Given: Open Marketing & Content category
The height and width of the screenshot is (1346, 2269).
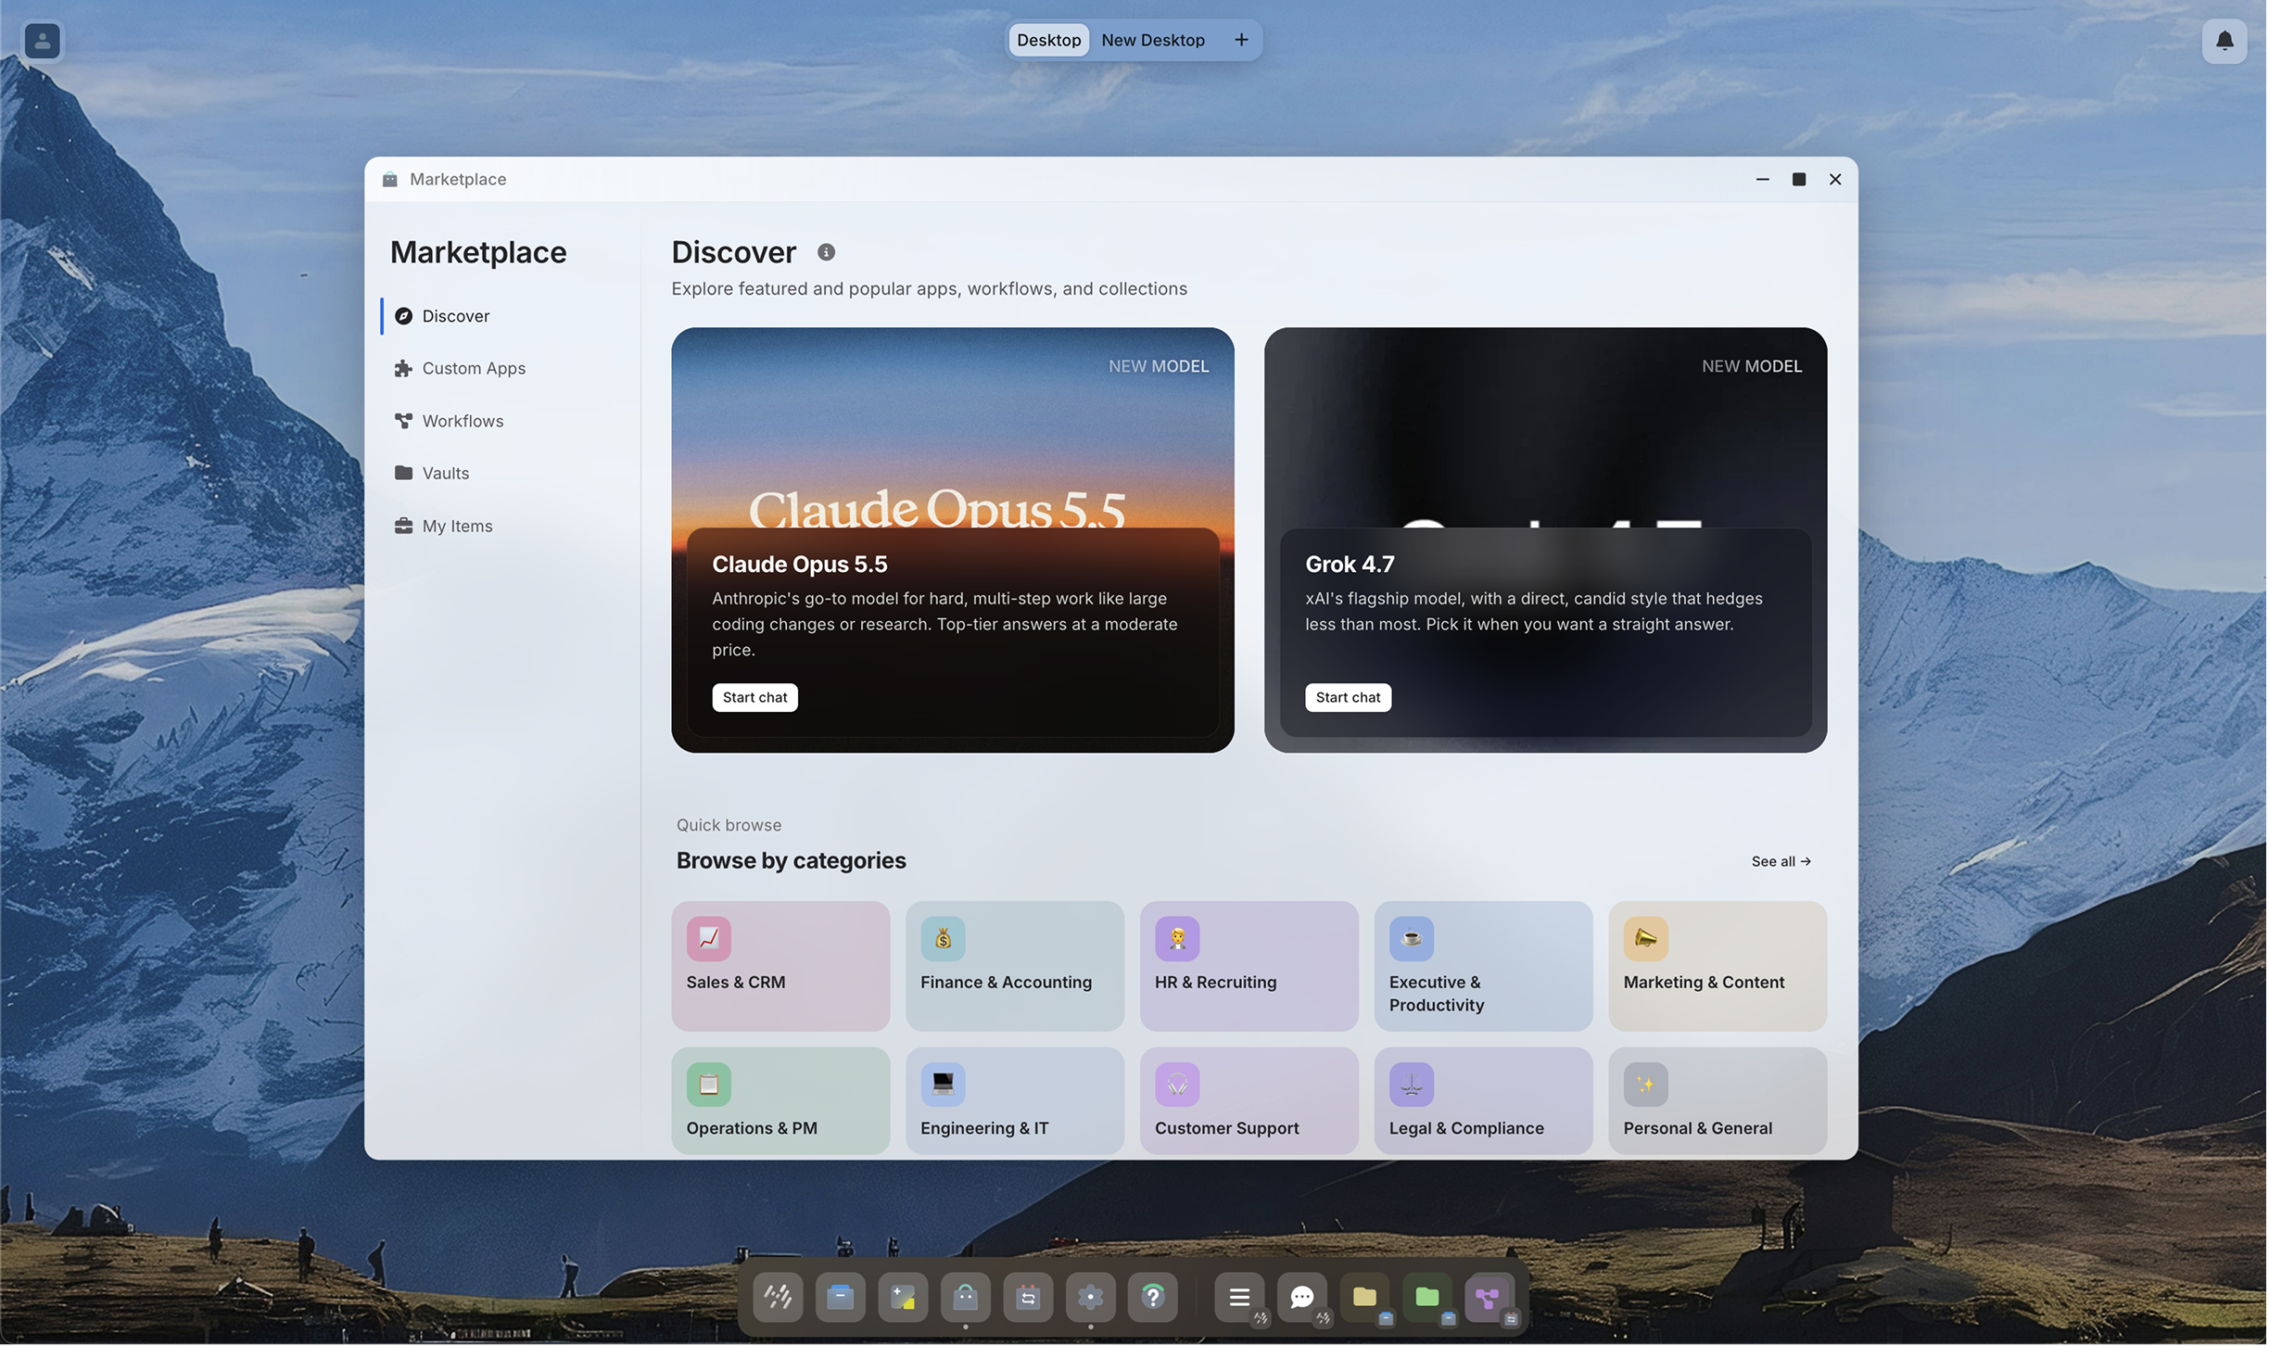Looking at the screenshot, I should point(1719,967).
